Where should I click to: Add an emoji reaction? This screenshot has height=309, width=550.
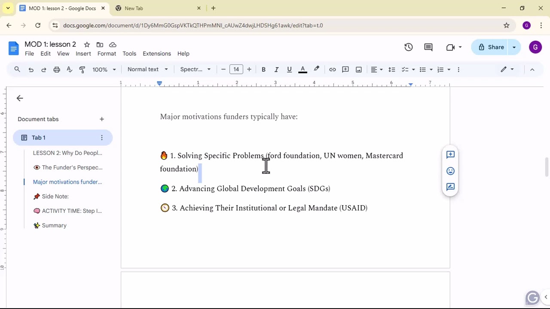point(450,171)
